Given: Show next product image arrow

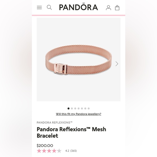Looking at the screenshot, I should coord(117,64).
